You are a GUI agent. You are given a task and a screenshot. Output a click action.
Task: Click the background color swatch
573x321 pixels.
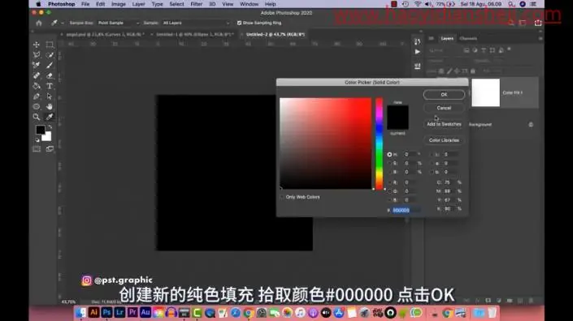pos(47,138)
